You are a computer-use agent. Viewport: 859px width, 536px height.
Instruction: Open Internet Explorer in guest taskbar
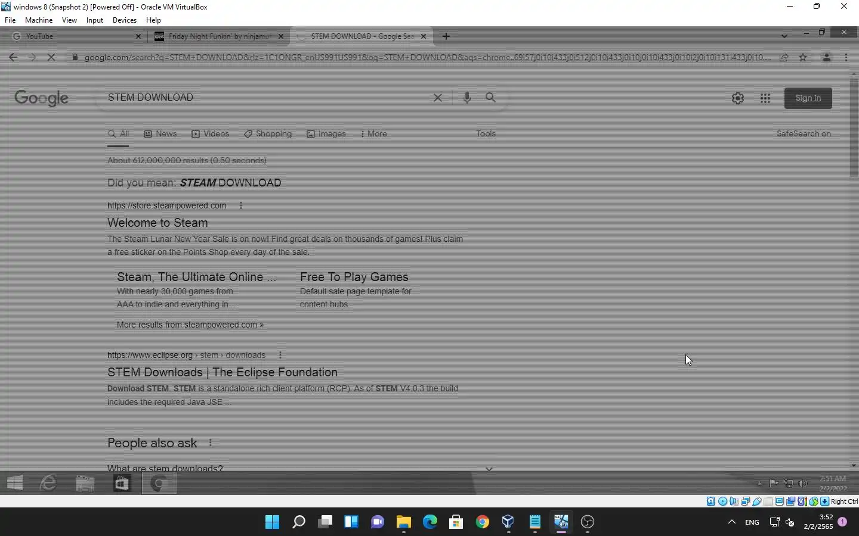tap(48, 483)
